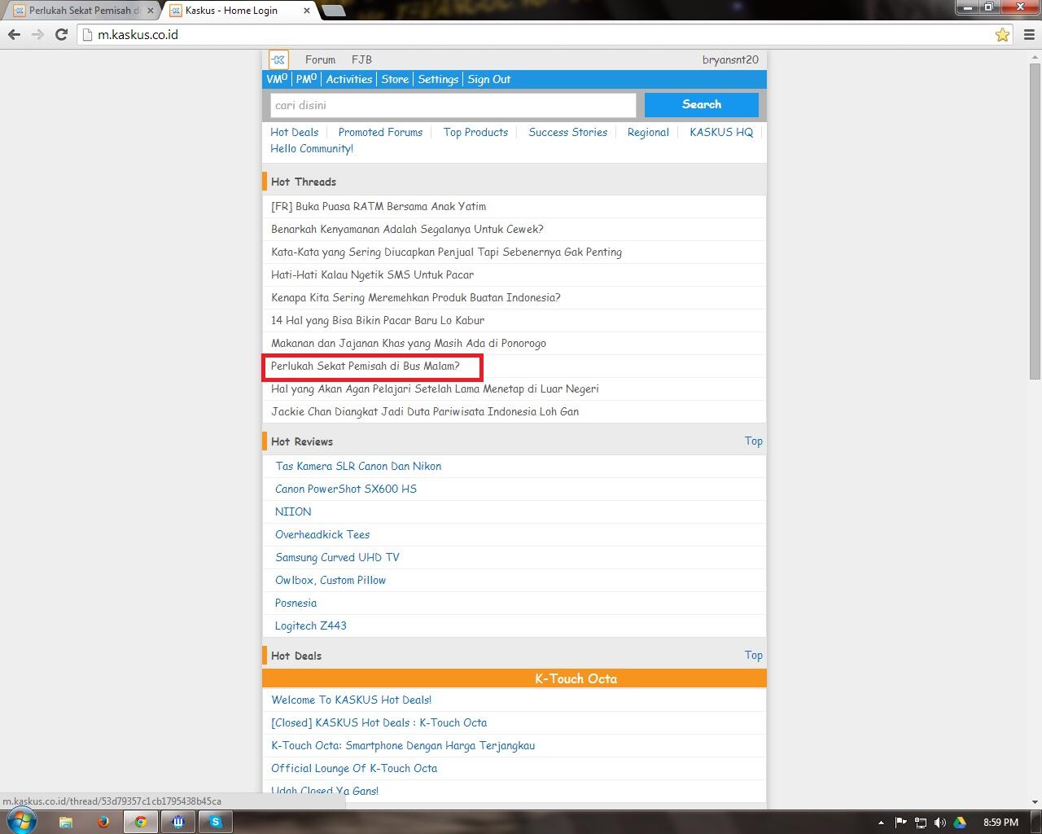Open PM inbox link
Viewport: 1042px width, 834px height.
pos(306,79)
